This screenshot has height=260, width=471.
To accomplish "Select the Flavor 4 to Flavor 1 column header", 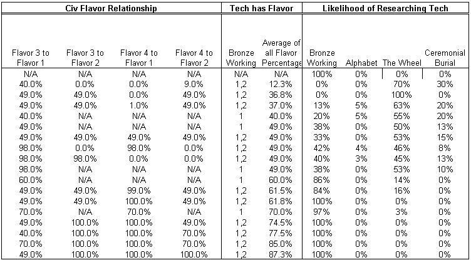I will pyautogui.click(x=139, y=58).
